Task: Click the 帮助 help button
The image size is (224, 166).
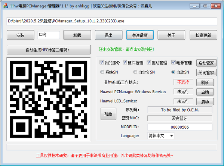Action: pos(108,114)
